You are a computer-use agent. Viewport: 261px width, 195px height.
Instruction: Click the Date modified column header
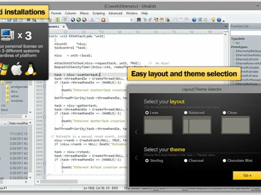pos(19,123)
